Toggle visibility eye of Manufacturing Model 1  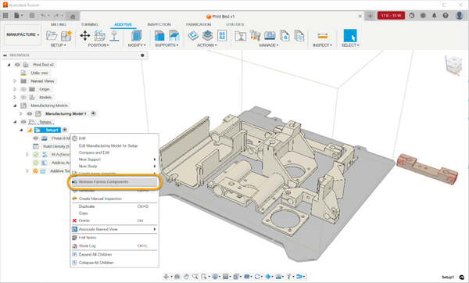tap(30, 113)
